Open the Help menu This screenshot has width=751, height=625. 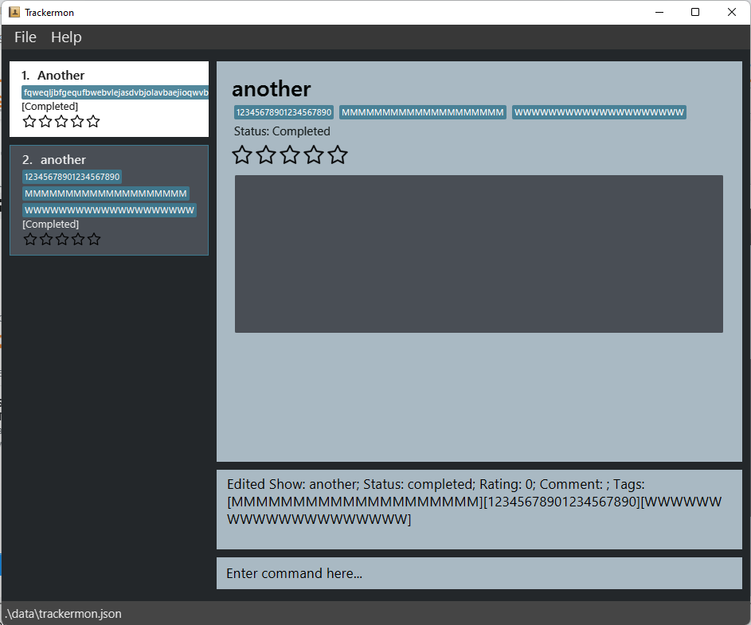click(x=66, y=37)
